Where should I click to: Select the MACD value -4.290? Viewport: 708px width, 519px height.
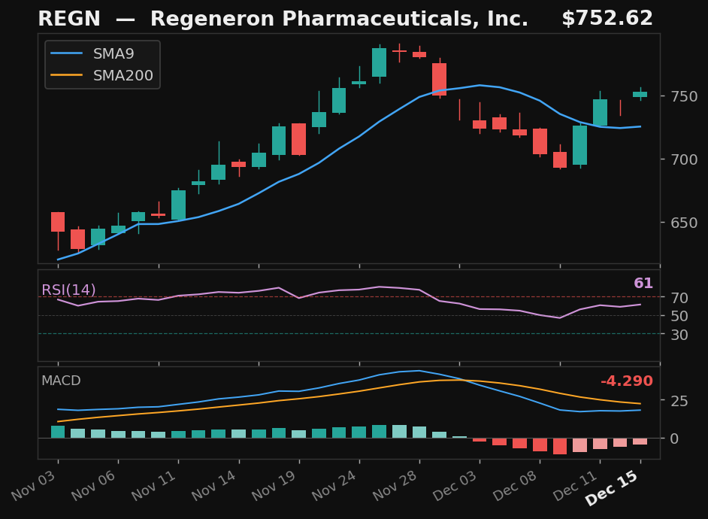[x=627, y=381]
